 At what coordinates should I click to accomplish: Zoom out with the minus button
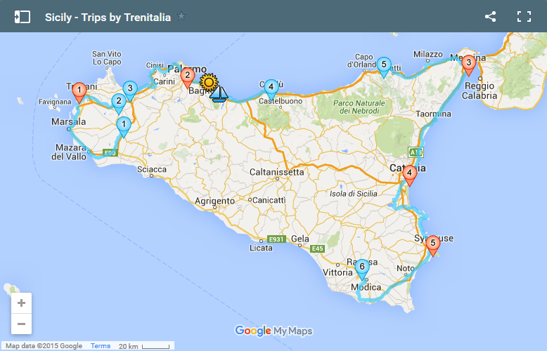click(21, 324)
